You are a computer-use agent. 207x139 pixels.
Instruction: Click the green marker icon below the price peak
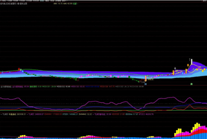[x=192, y=84]
